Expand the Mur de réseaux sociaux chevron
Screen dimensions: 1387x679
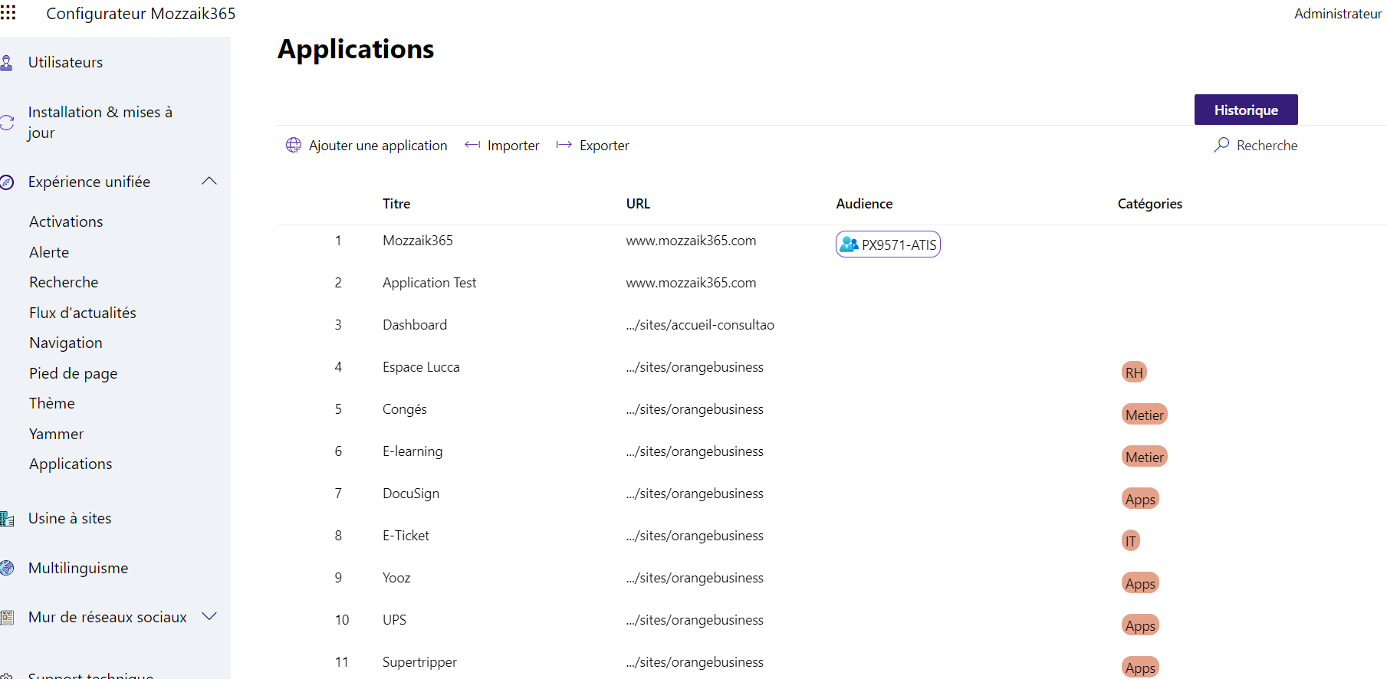pyautogui.click(x=209, y=616)
